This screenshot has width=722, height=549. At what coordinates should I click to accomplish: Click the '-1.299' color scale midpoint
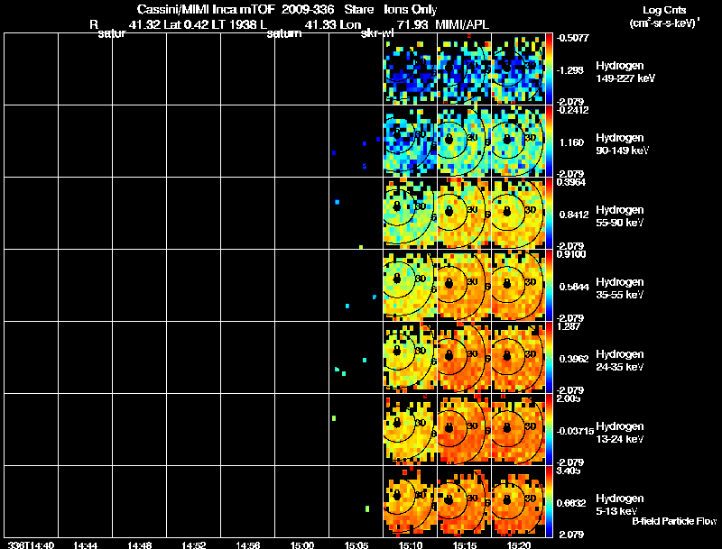click(x=572, y=70)
